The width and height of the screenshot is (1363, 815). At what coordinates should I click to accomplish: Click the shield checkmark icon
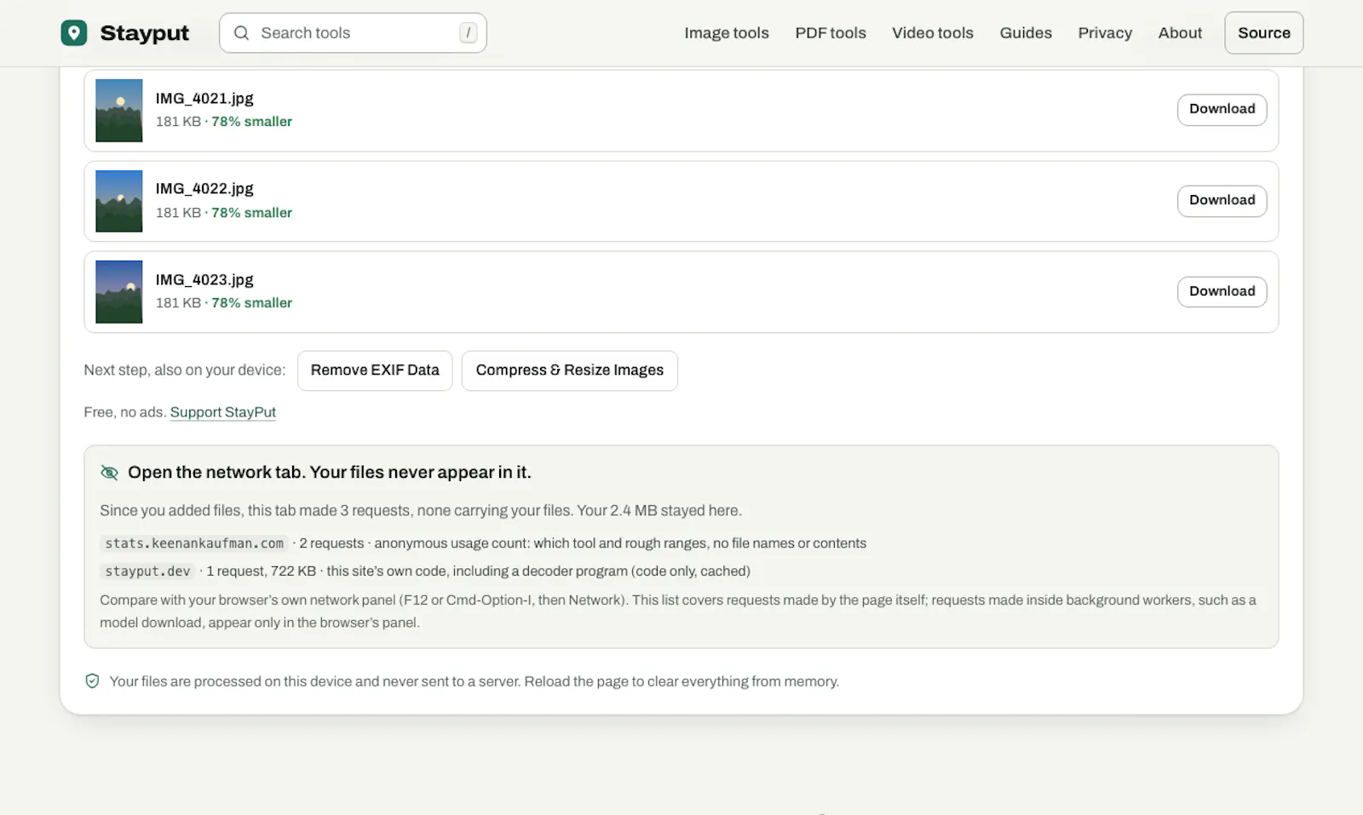tap(92, 680)
